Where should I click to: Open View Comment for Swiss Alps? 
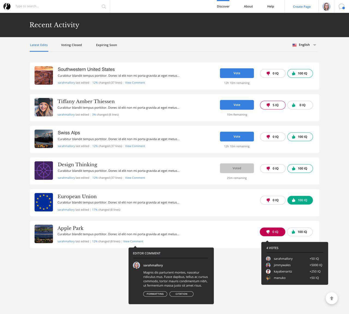click(x=135, y=146)
